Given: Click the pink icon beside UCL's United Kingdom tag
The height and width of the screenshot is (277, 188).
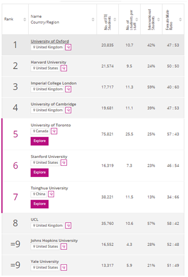Looking at the screenshot, I should (x=68, y=225).
